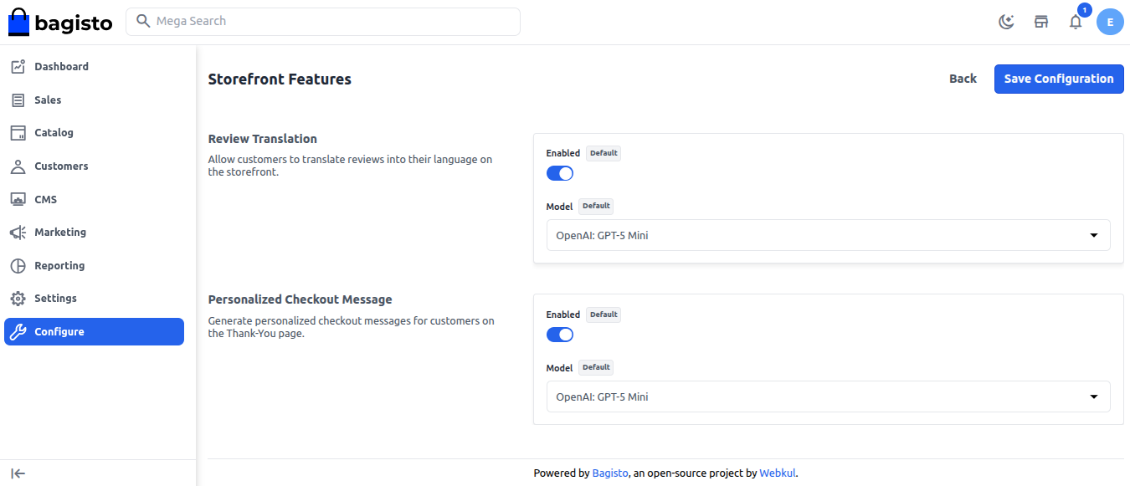Go to the Customers menu

pyautogui.click(x=61, y=166)
